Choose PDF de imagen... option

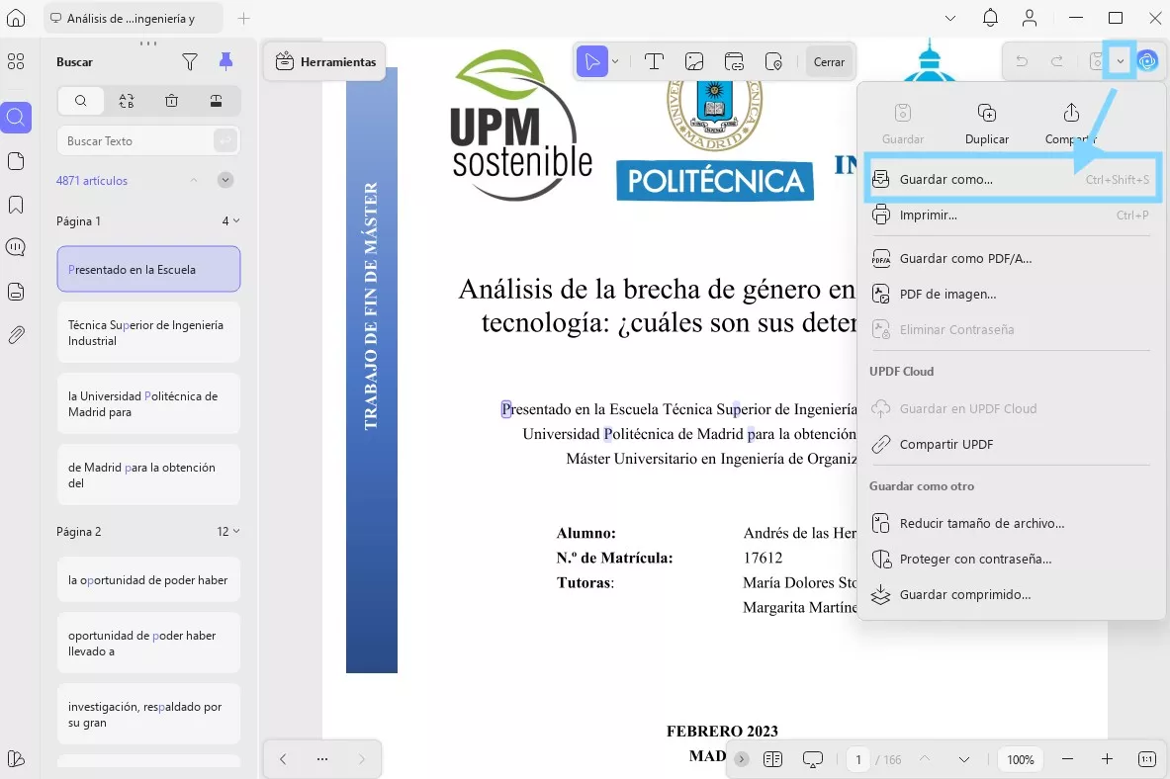(1013, 294)
